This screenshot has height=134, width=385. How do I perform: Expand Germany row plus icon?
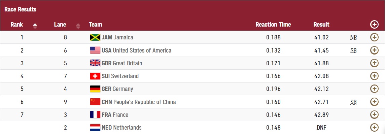[x=374, y=89]
